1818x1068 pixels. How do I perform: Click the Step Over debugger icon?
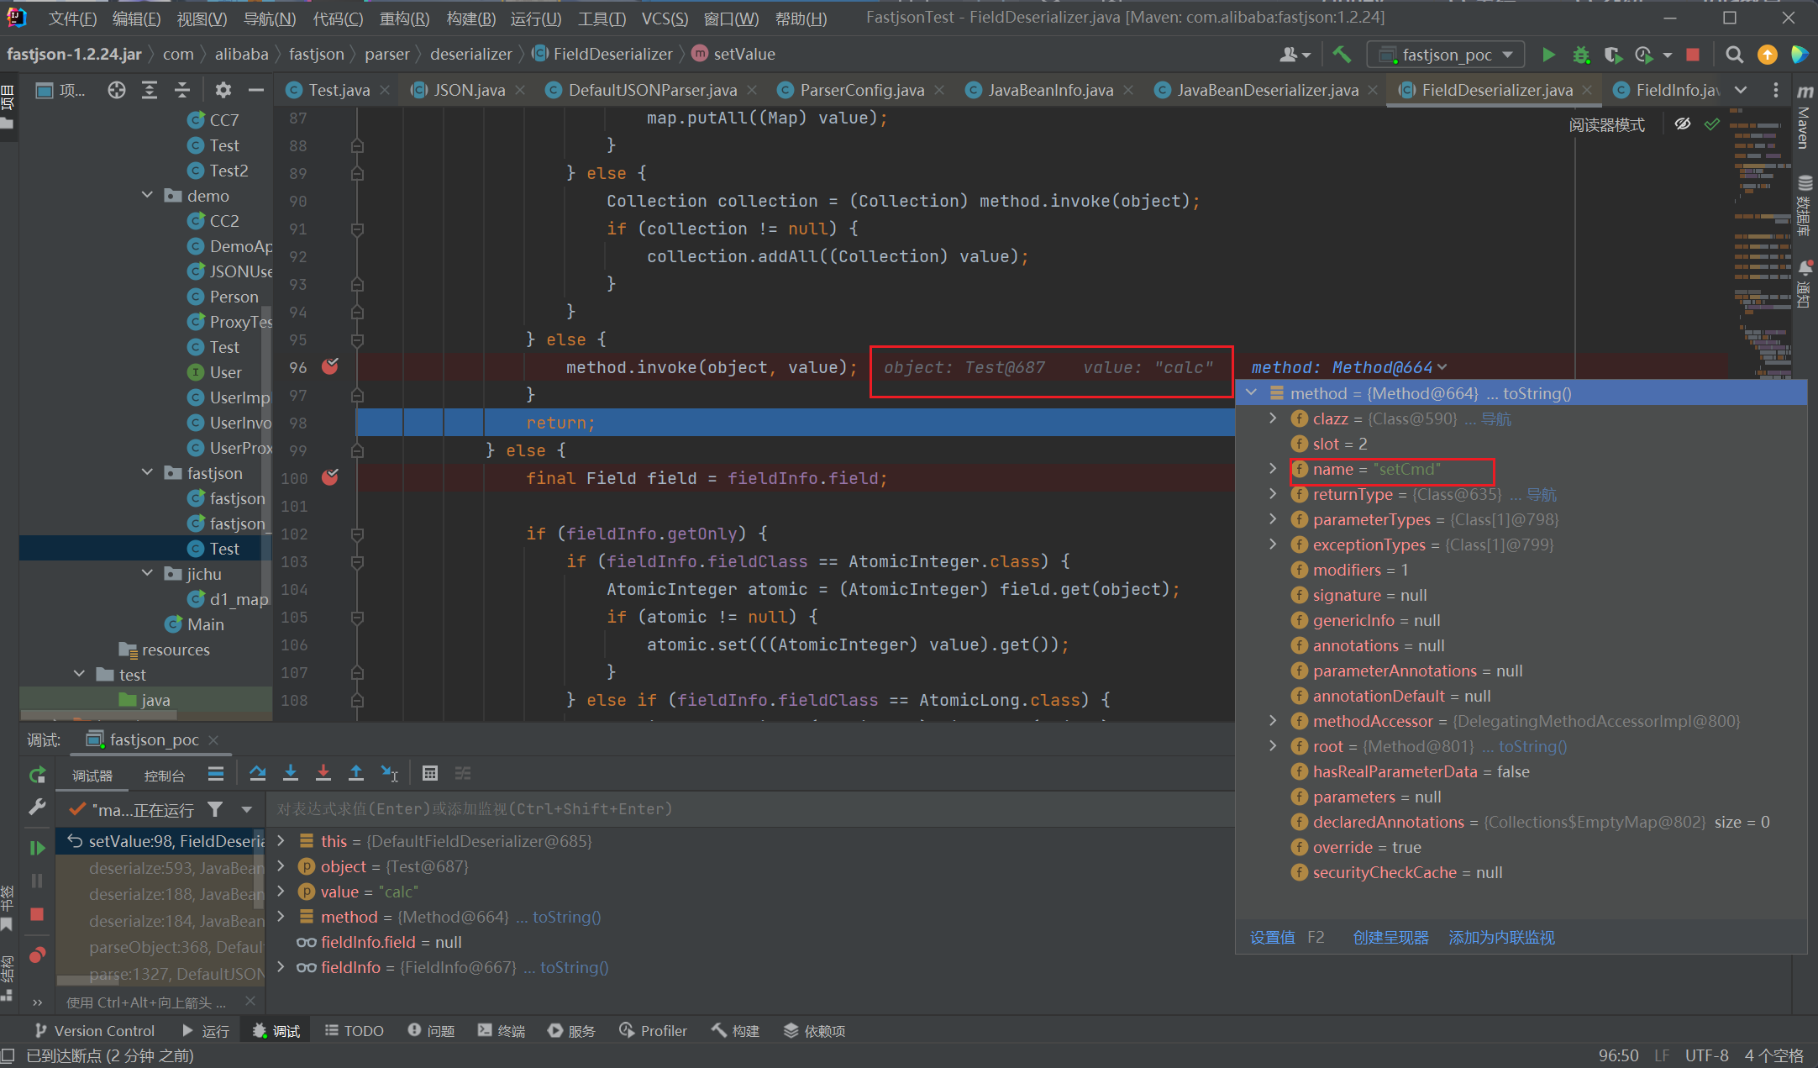coord(257,773)
